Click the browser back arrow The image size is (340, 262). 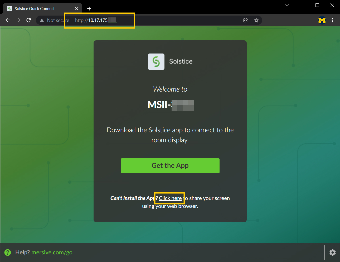pos(8,20)
